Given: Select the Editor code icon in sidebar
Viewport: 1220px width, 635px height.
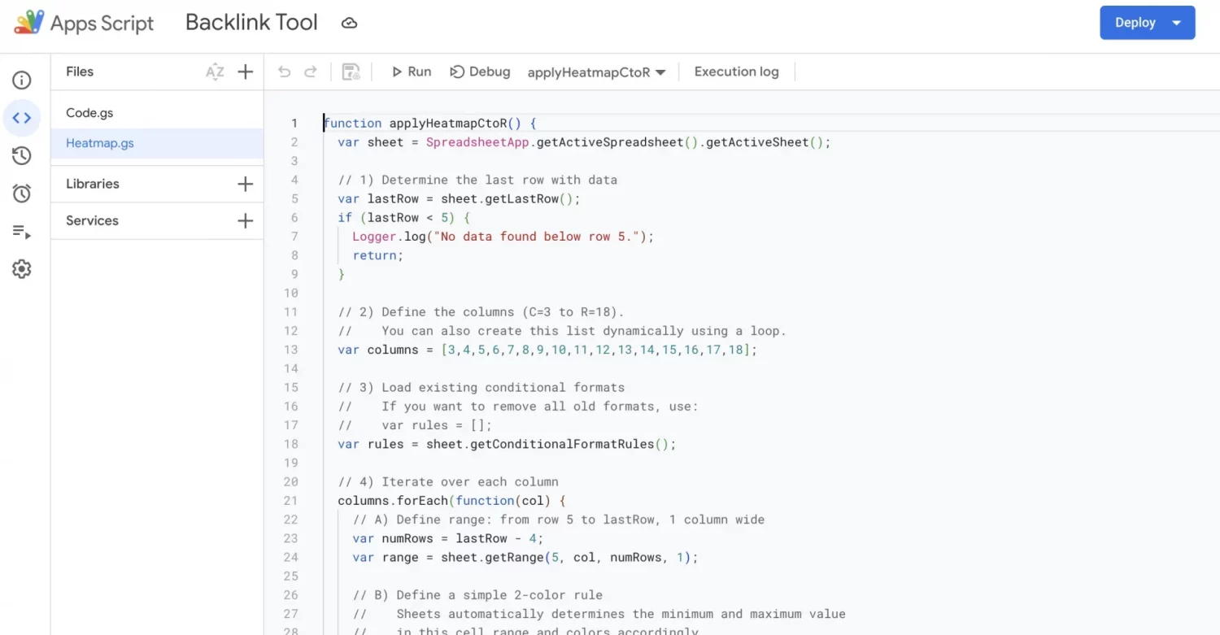Looking at the screenshot, I should (x=22, y=118).
